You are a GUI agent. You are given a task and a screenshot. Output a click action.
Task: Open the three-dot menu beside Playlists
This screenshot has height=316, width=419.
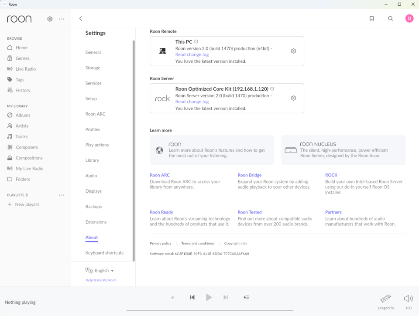click(62, 195)
